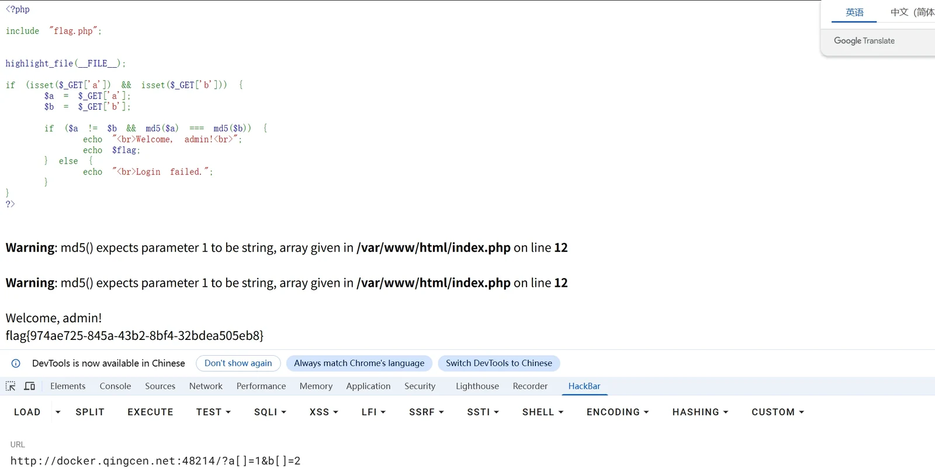The height and width of the screenshot is (469, 935).
Task: Toggle the device toolbar icon
Action: point(30,386)
